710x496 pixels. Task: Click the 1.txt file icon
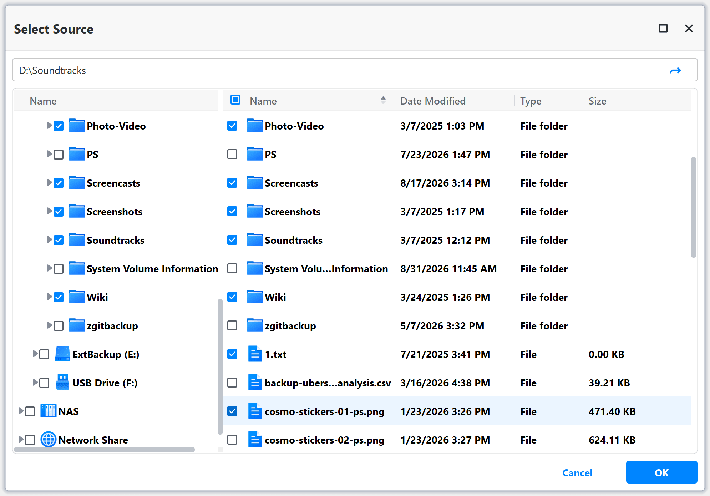(255, 354)
